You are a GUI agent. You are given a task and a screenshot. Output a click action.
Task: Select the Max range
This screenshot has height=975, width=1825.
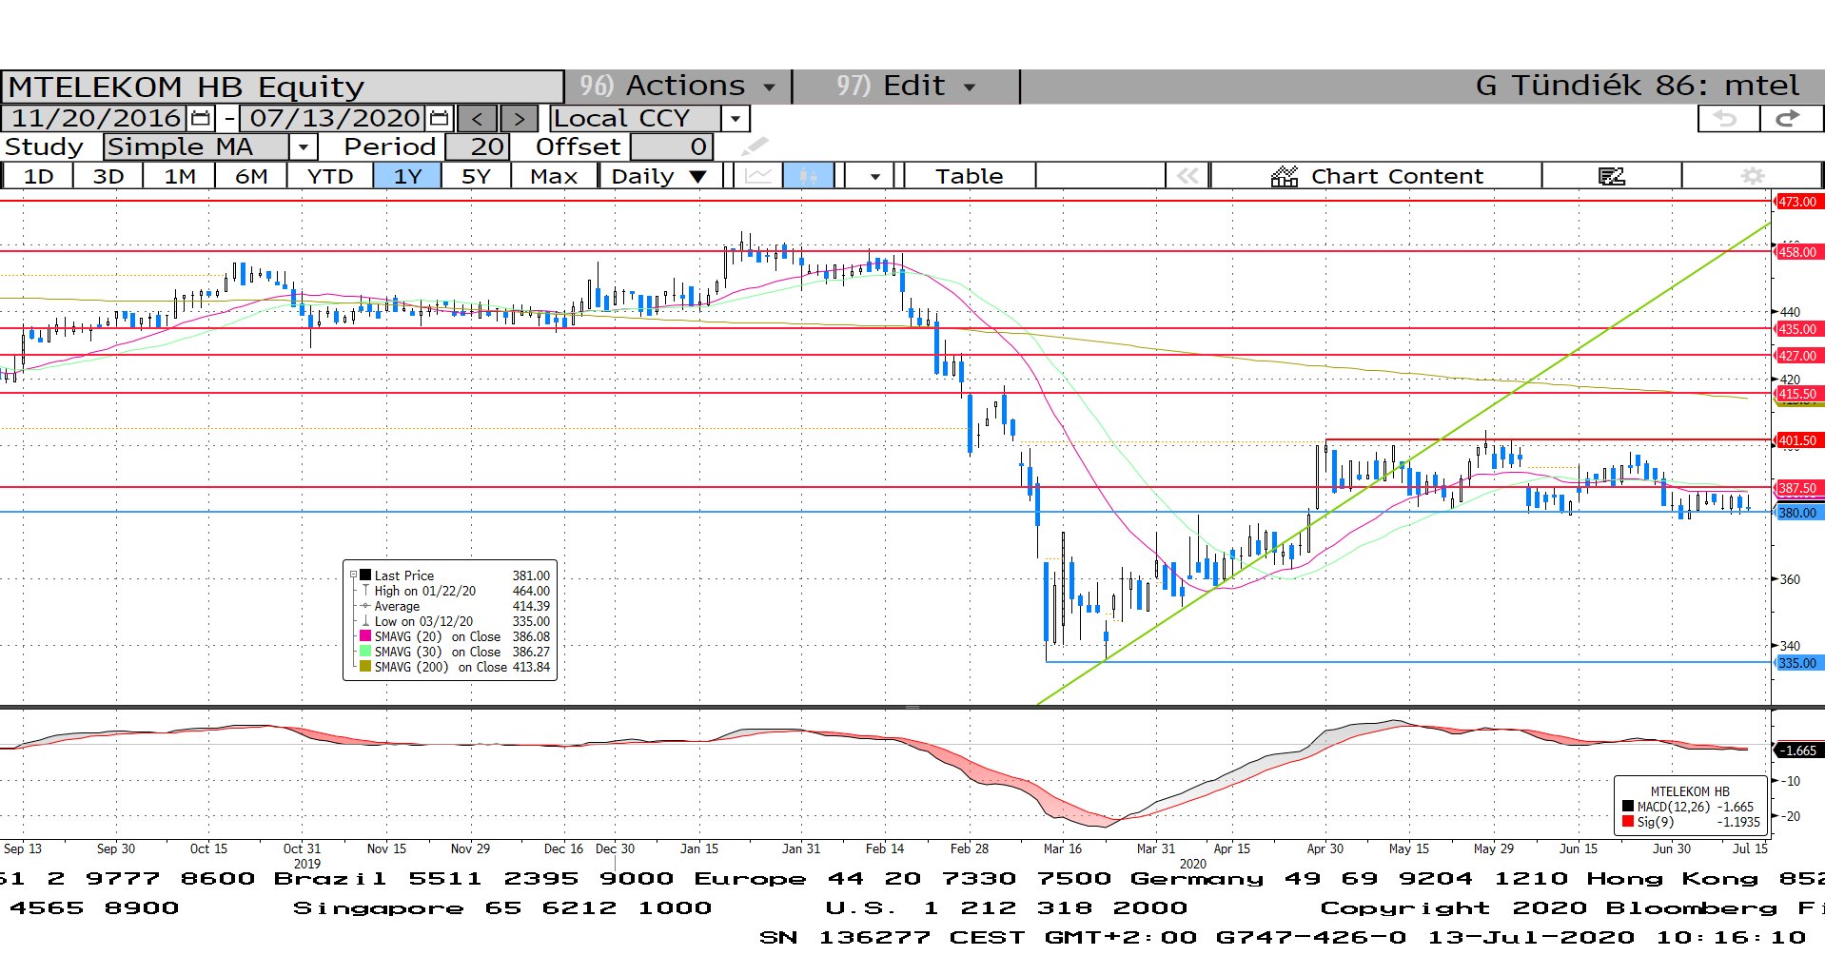[x=554, y=176]
